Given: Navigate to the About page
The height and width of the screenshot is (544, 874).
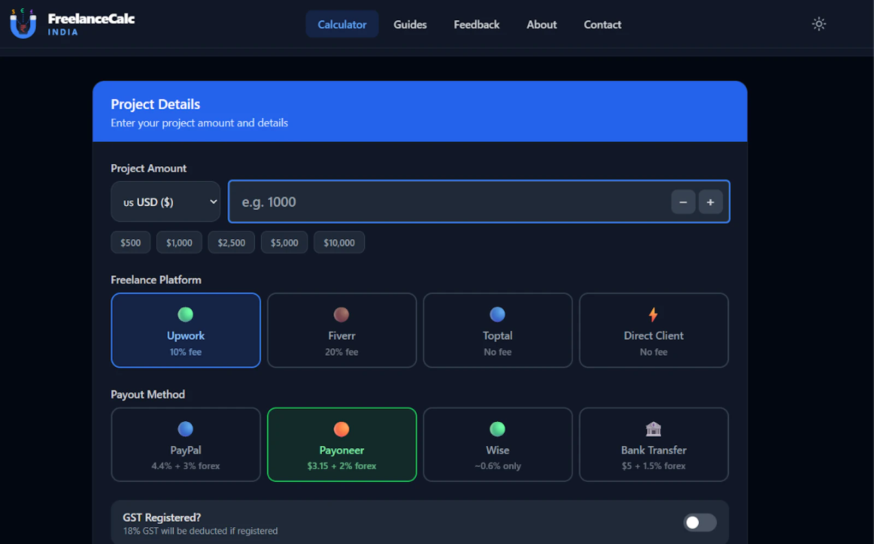Looking at the screenshot, I should click(x=541, y=25).
